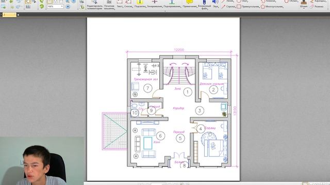This screenshot has width=330, height=185.
Task: Select the Callout tool (Сноска)
Action: pos(128,4)
